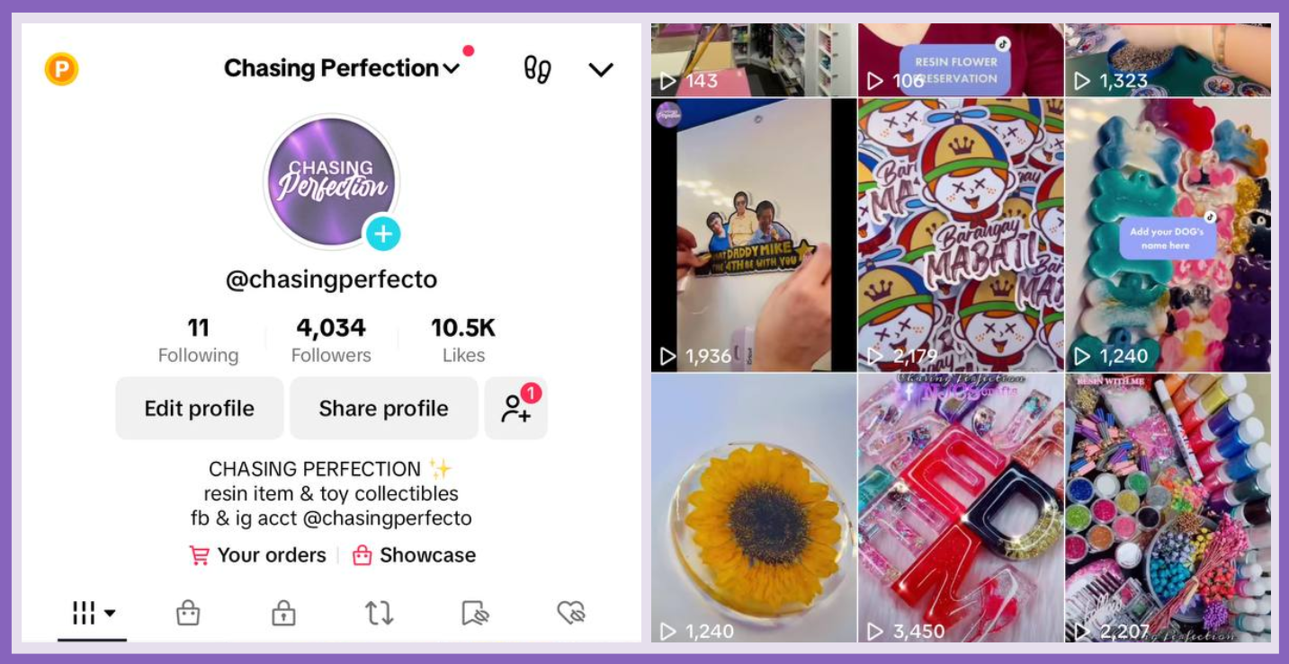Open the videos grid sort dropdown

click(94, 614)
